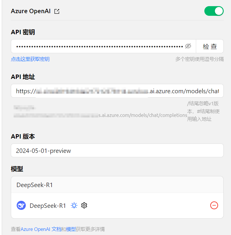Open the 模型 details link at the bottom

pos(71,229)
